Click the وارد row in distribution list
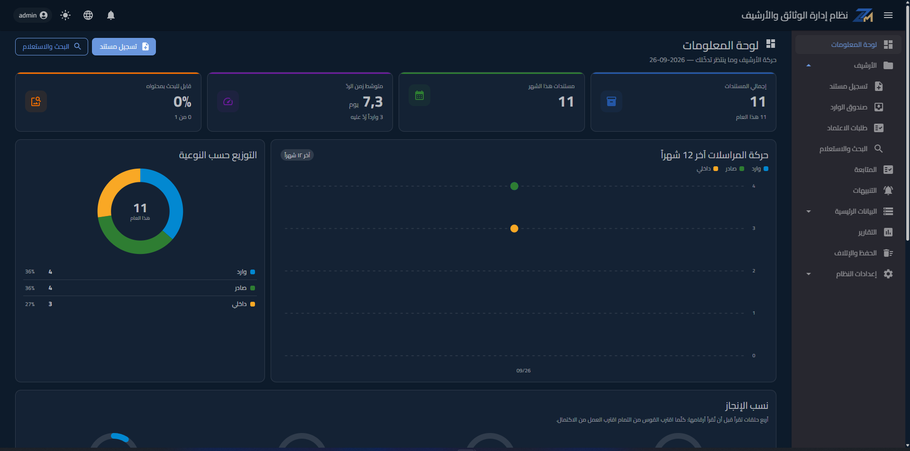 [140, 272]
